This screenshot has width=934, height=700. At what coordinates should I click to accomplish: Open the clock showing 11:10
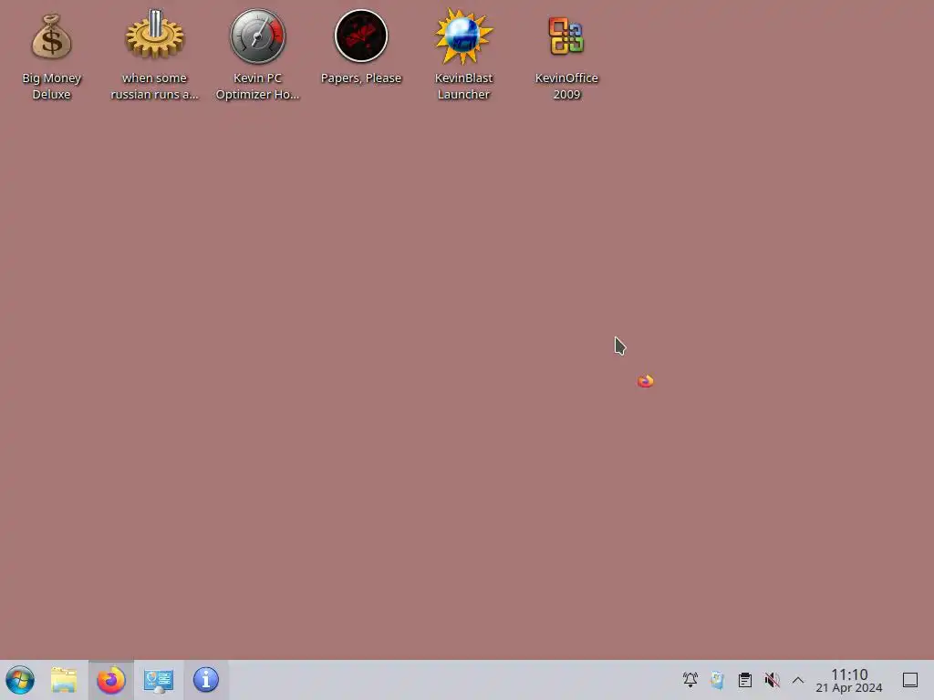[x=849, y=680]
